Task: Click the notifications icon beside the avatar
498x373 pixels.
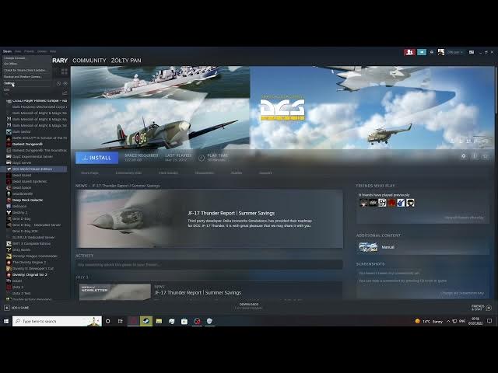Action: point(432,52)
